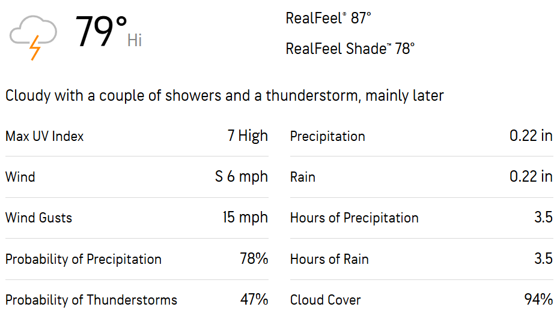
Task: Click the thunderstorm cloud weather icon
Action: click(33, 38)
